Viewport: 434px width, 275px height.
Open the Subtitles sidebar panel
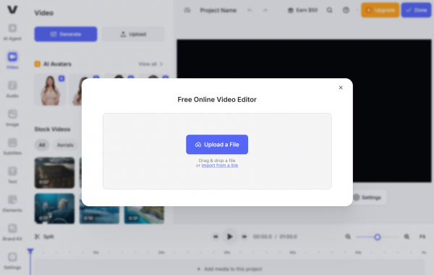[12, 146]
